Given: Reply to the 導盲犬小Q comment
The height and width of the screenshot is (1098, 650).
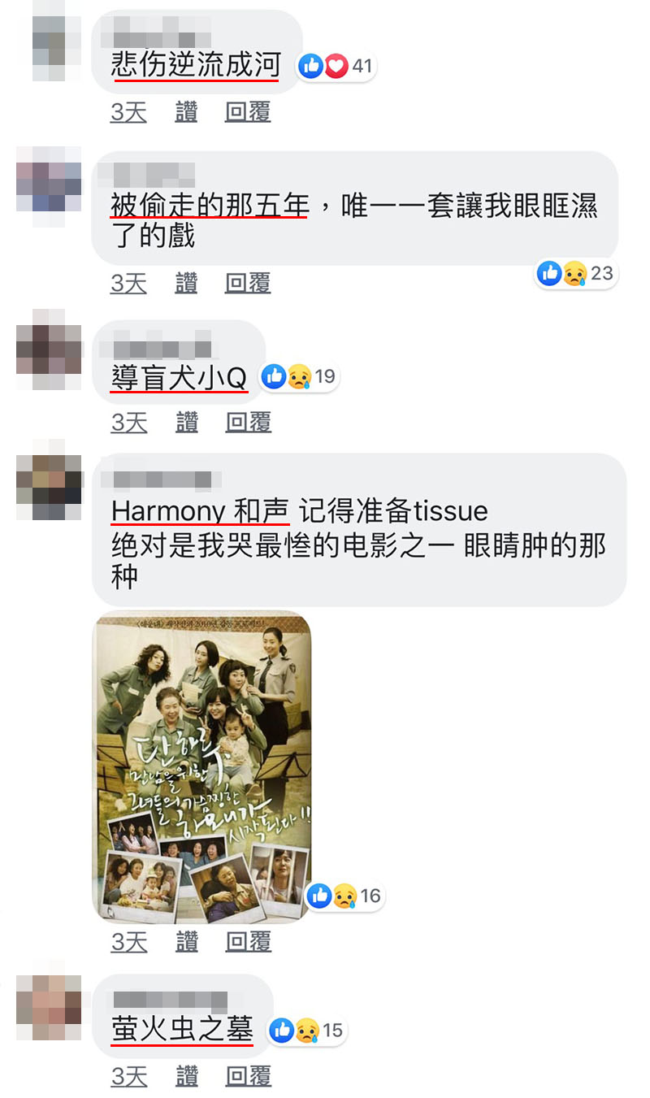Looking at the screenshot, I should (248, 423).
